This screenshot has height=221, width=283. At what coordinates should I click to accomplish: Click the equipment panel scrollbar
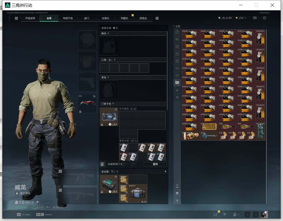point(167,71)
